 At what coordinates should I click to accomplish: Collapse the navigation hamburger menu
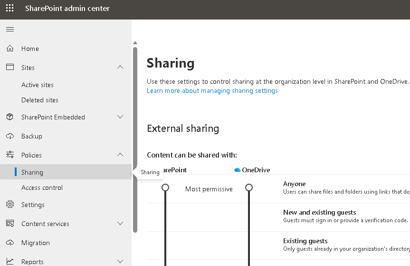tap(10, 29)
